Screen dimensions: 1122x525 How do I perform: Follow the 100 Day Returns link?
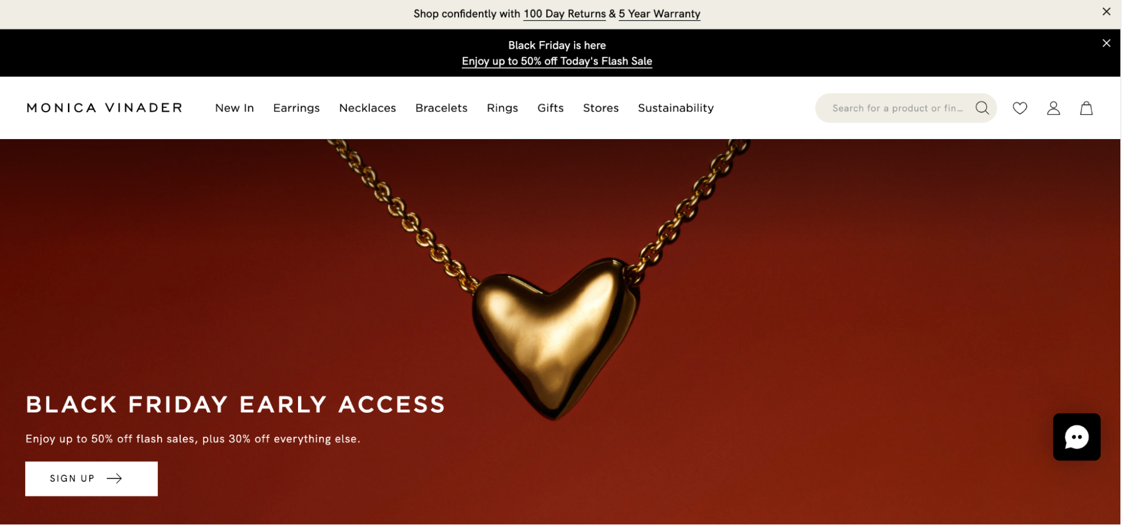tap(565, 14)
